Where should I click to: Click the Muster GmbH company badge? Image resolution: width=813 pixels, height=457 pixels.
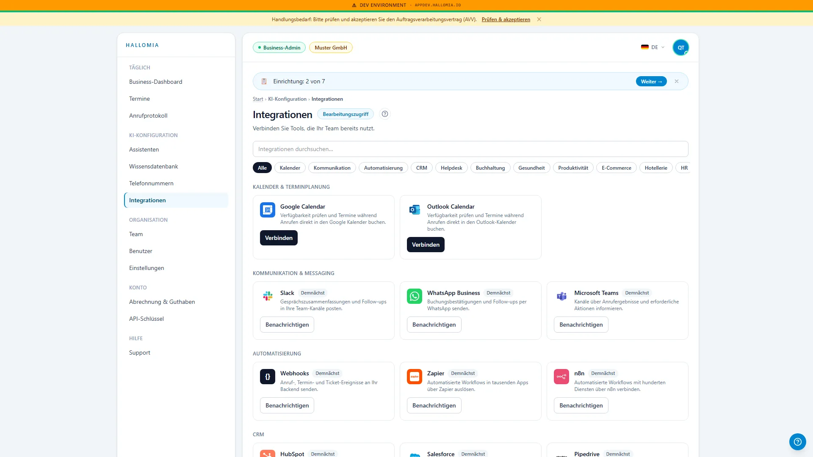click(x=331, y=47)
